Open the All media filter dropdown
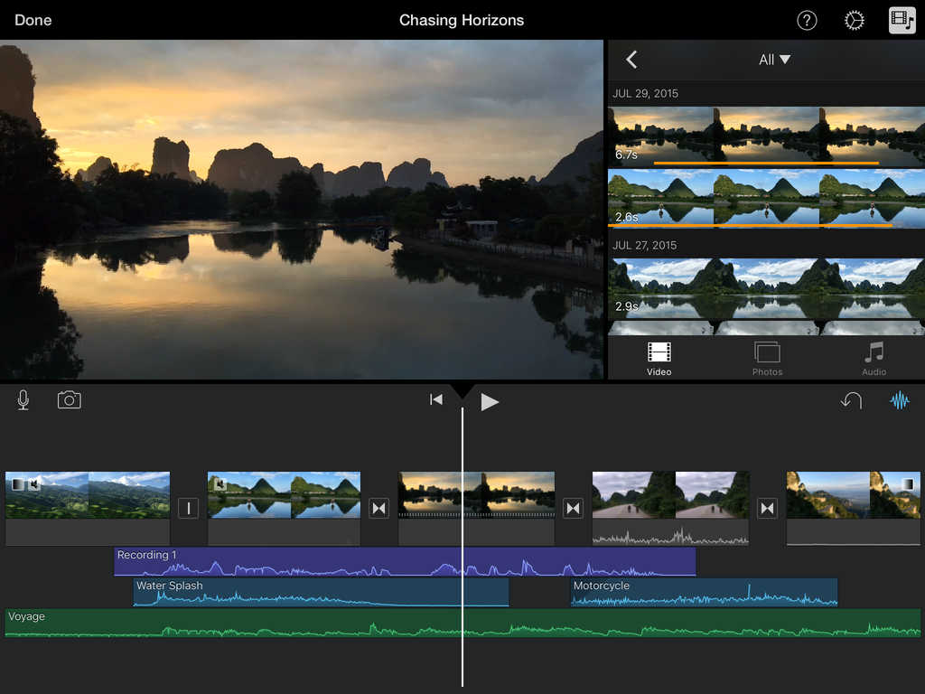Screen dimensions: 925x694 click(x=775, y=59)
